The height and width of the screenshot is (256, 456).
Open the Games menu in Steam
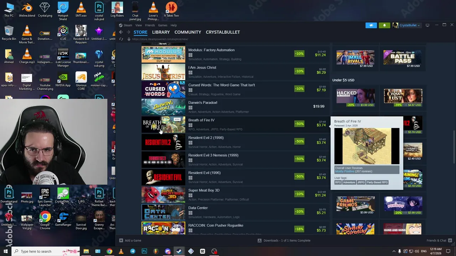(x=162, y=25)
